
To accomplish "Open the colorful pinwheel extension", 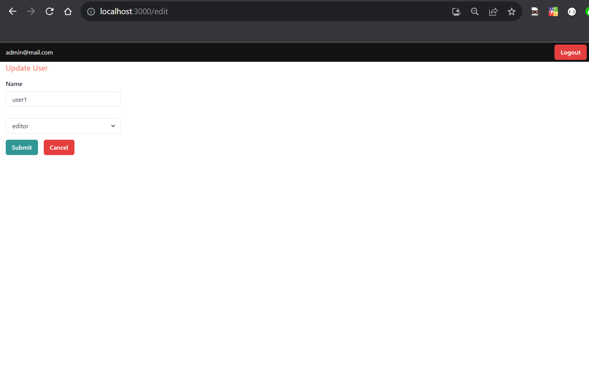I will [553, 11].
